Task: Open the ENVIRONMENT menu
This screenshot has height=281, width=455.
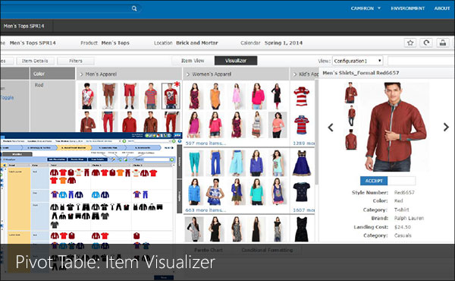Action: point(408,8)
